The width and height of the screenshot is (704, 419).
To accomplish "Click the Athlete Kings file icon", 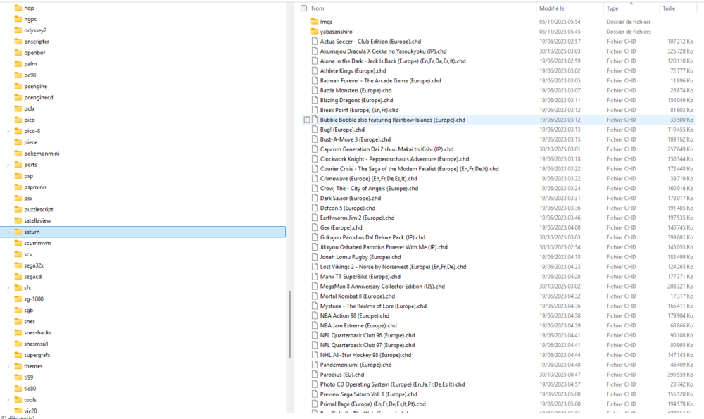I will 315,70.
